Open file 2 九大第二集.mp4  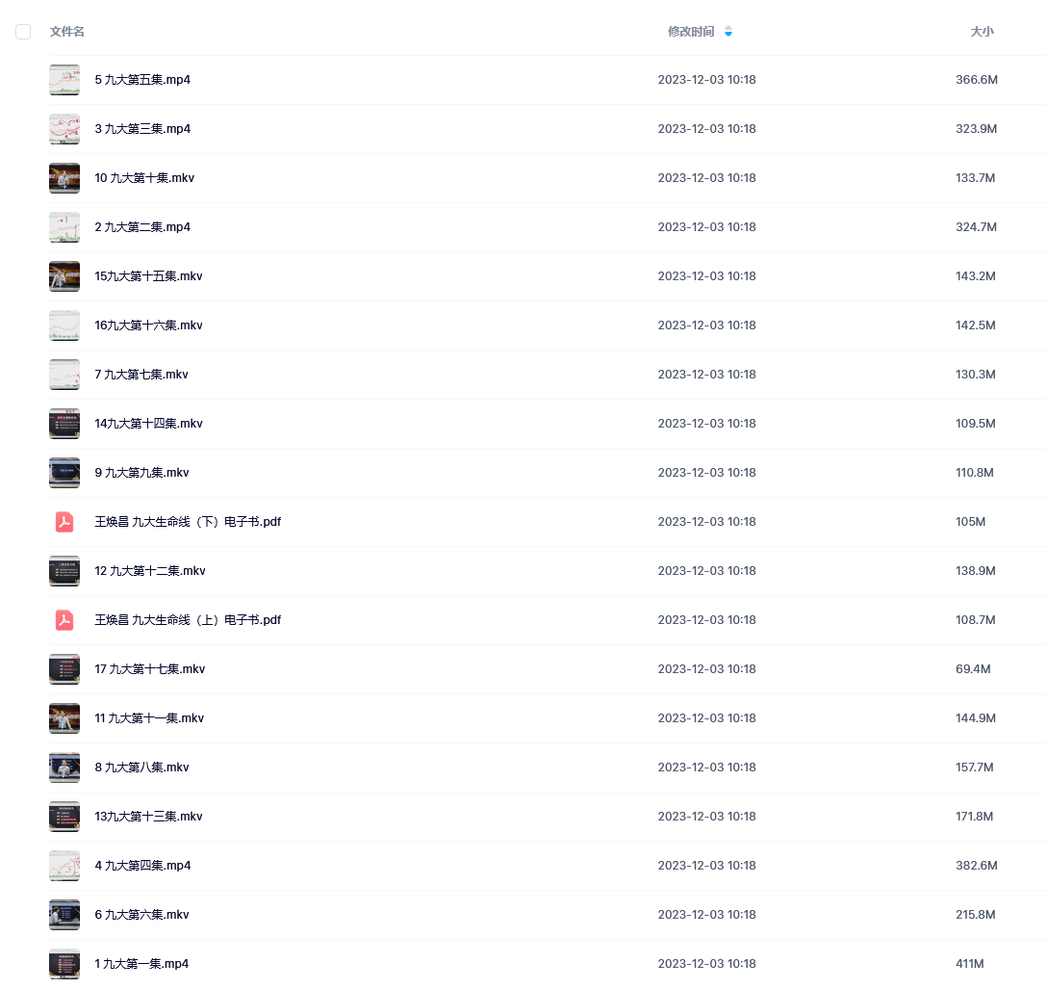coord(142,227)
